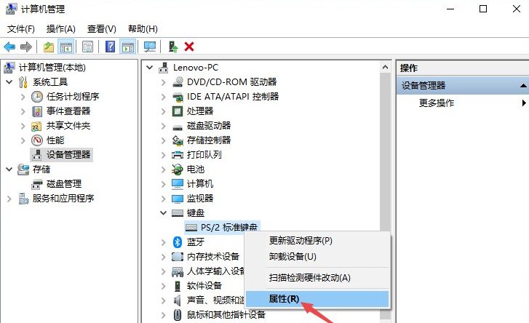The width and height of the screenshot is (529, 323).
Task: Click the 电池 battery icon
Action: [178, 170]
